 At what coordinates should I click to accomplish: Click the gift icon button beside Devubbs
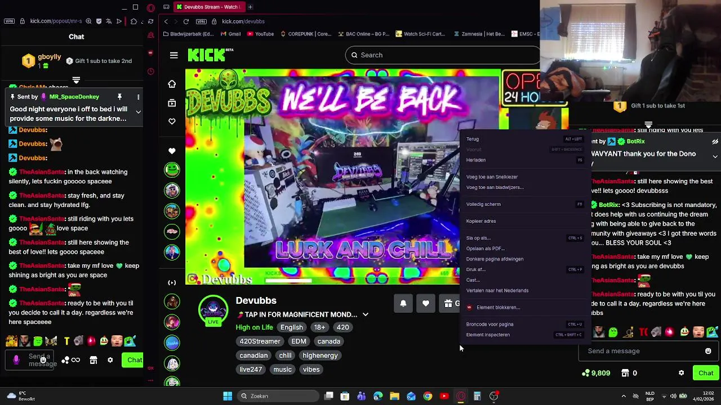[x=449, y=304]
